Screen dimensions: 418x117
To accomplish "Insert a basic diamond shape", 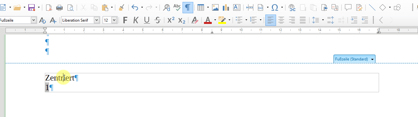I will [x=383, y=7].
